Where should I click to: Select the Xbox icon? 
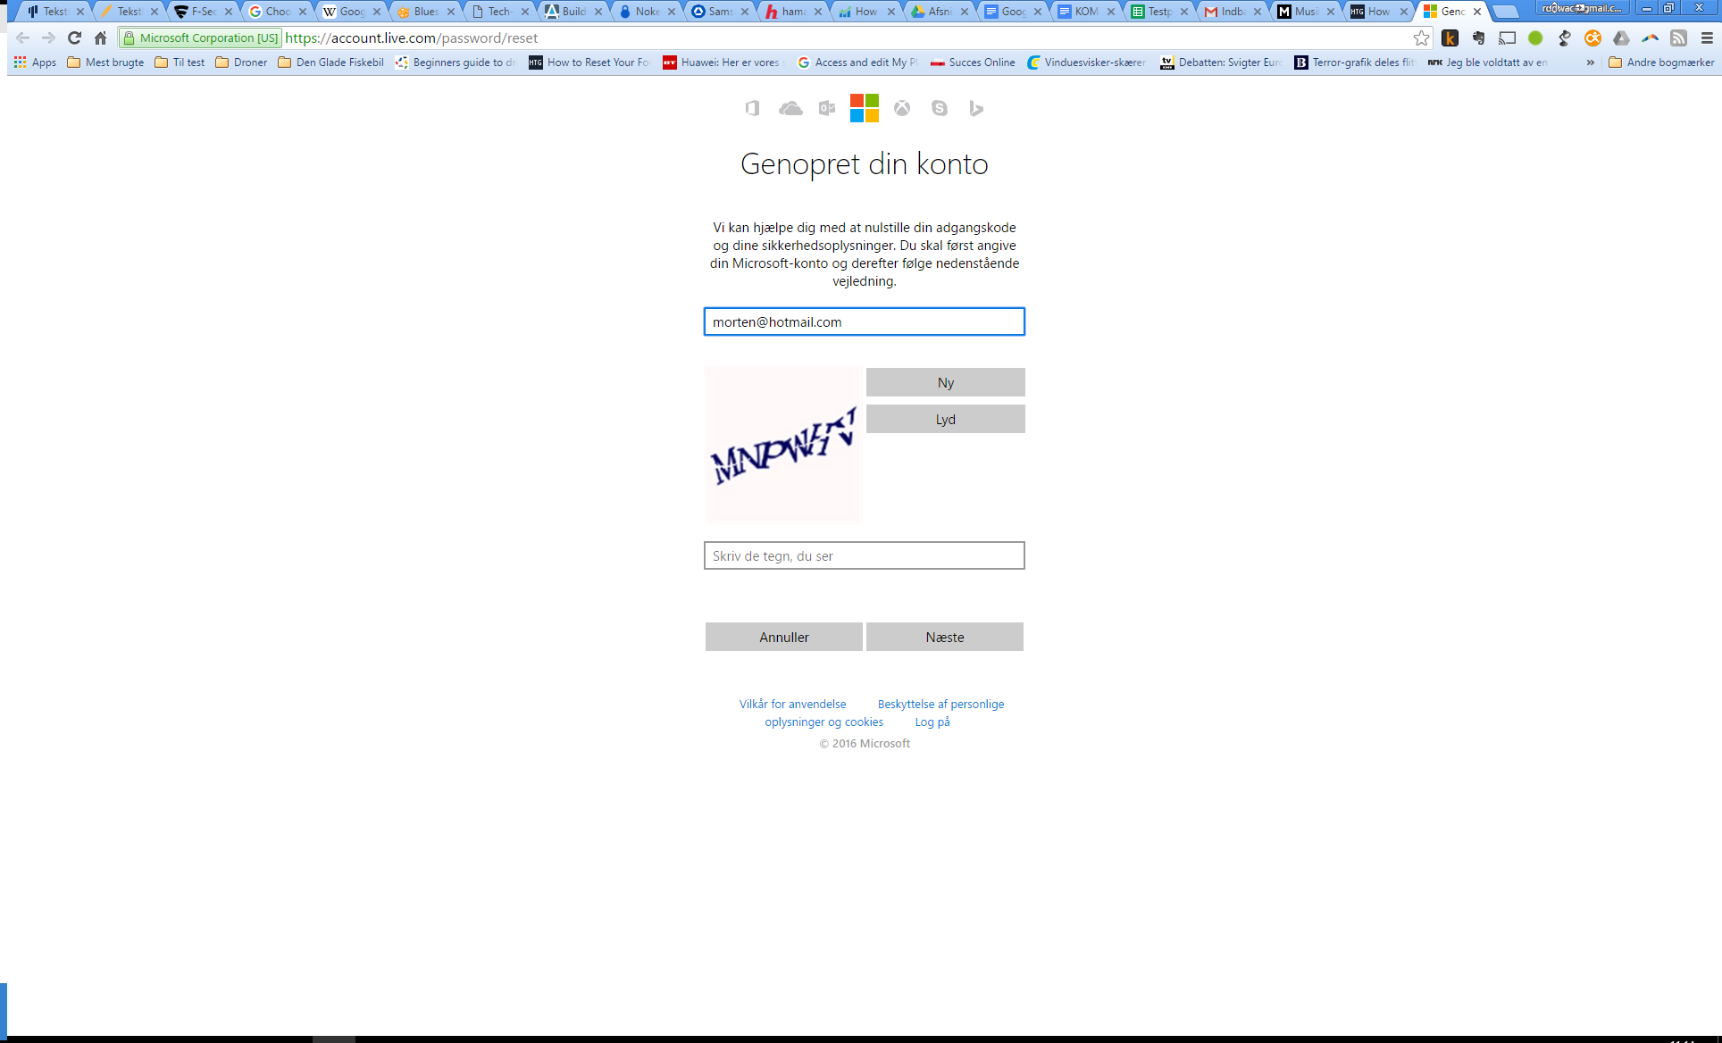[902, 108]
